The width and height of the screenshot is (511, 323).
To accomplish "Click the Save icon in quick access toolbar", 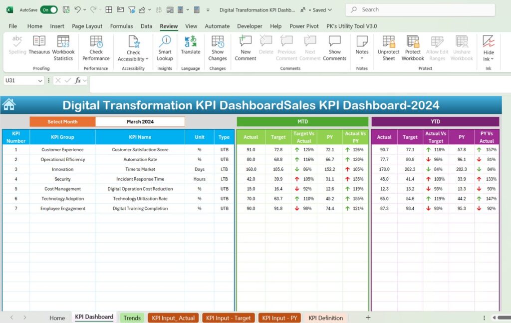I will [x=66, y=10].
